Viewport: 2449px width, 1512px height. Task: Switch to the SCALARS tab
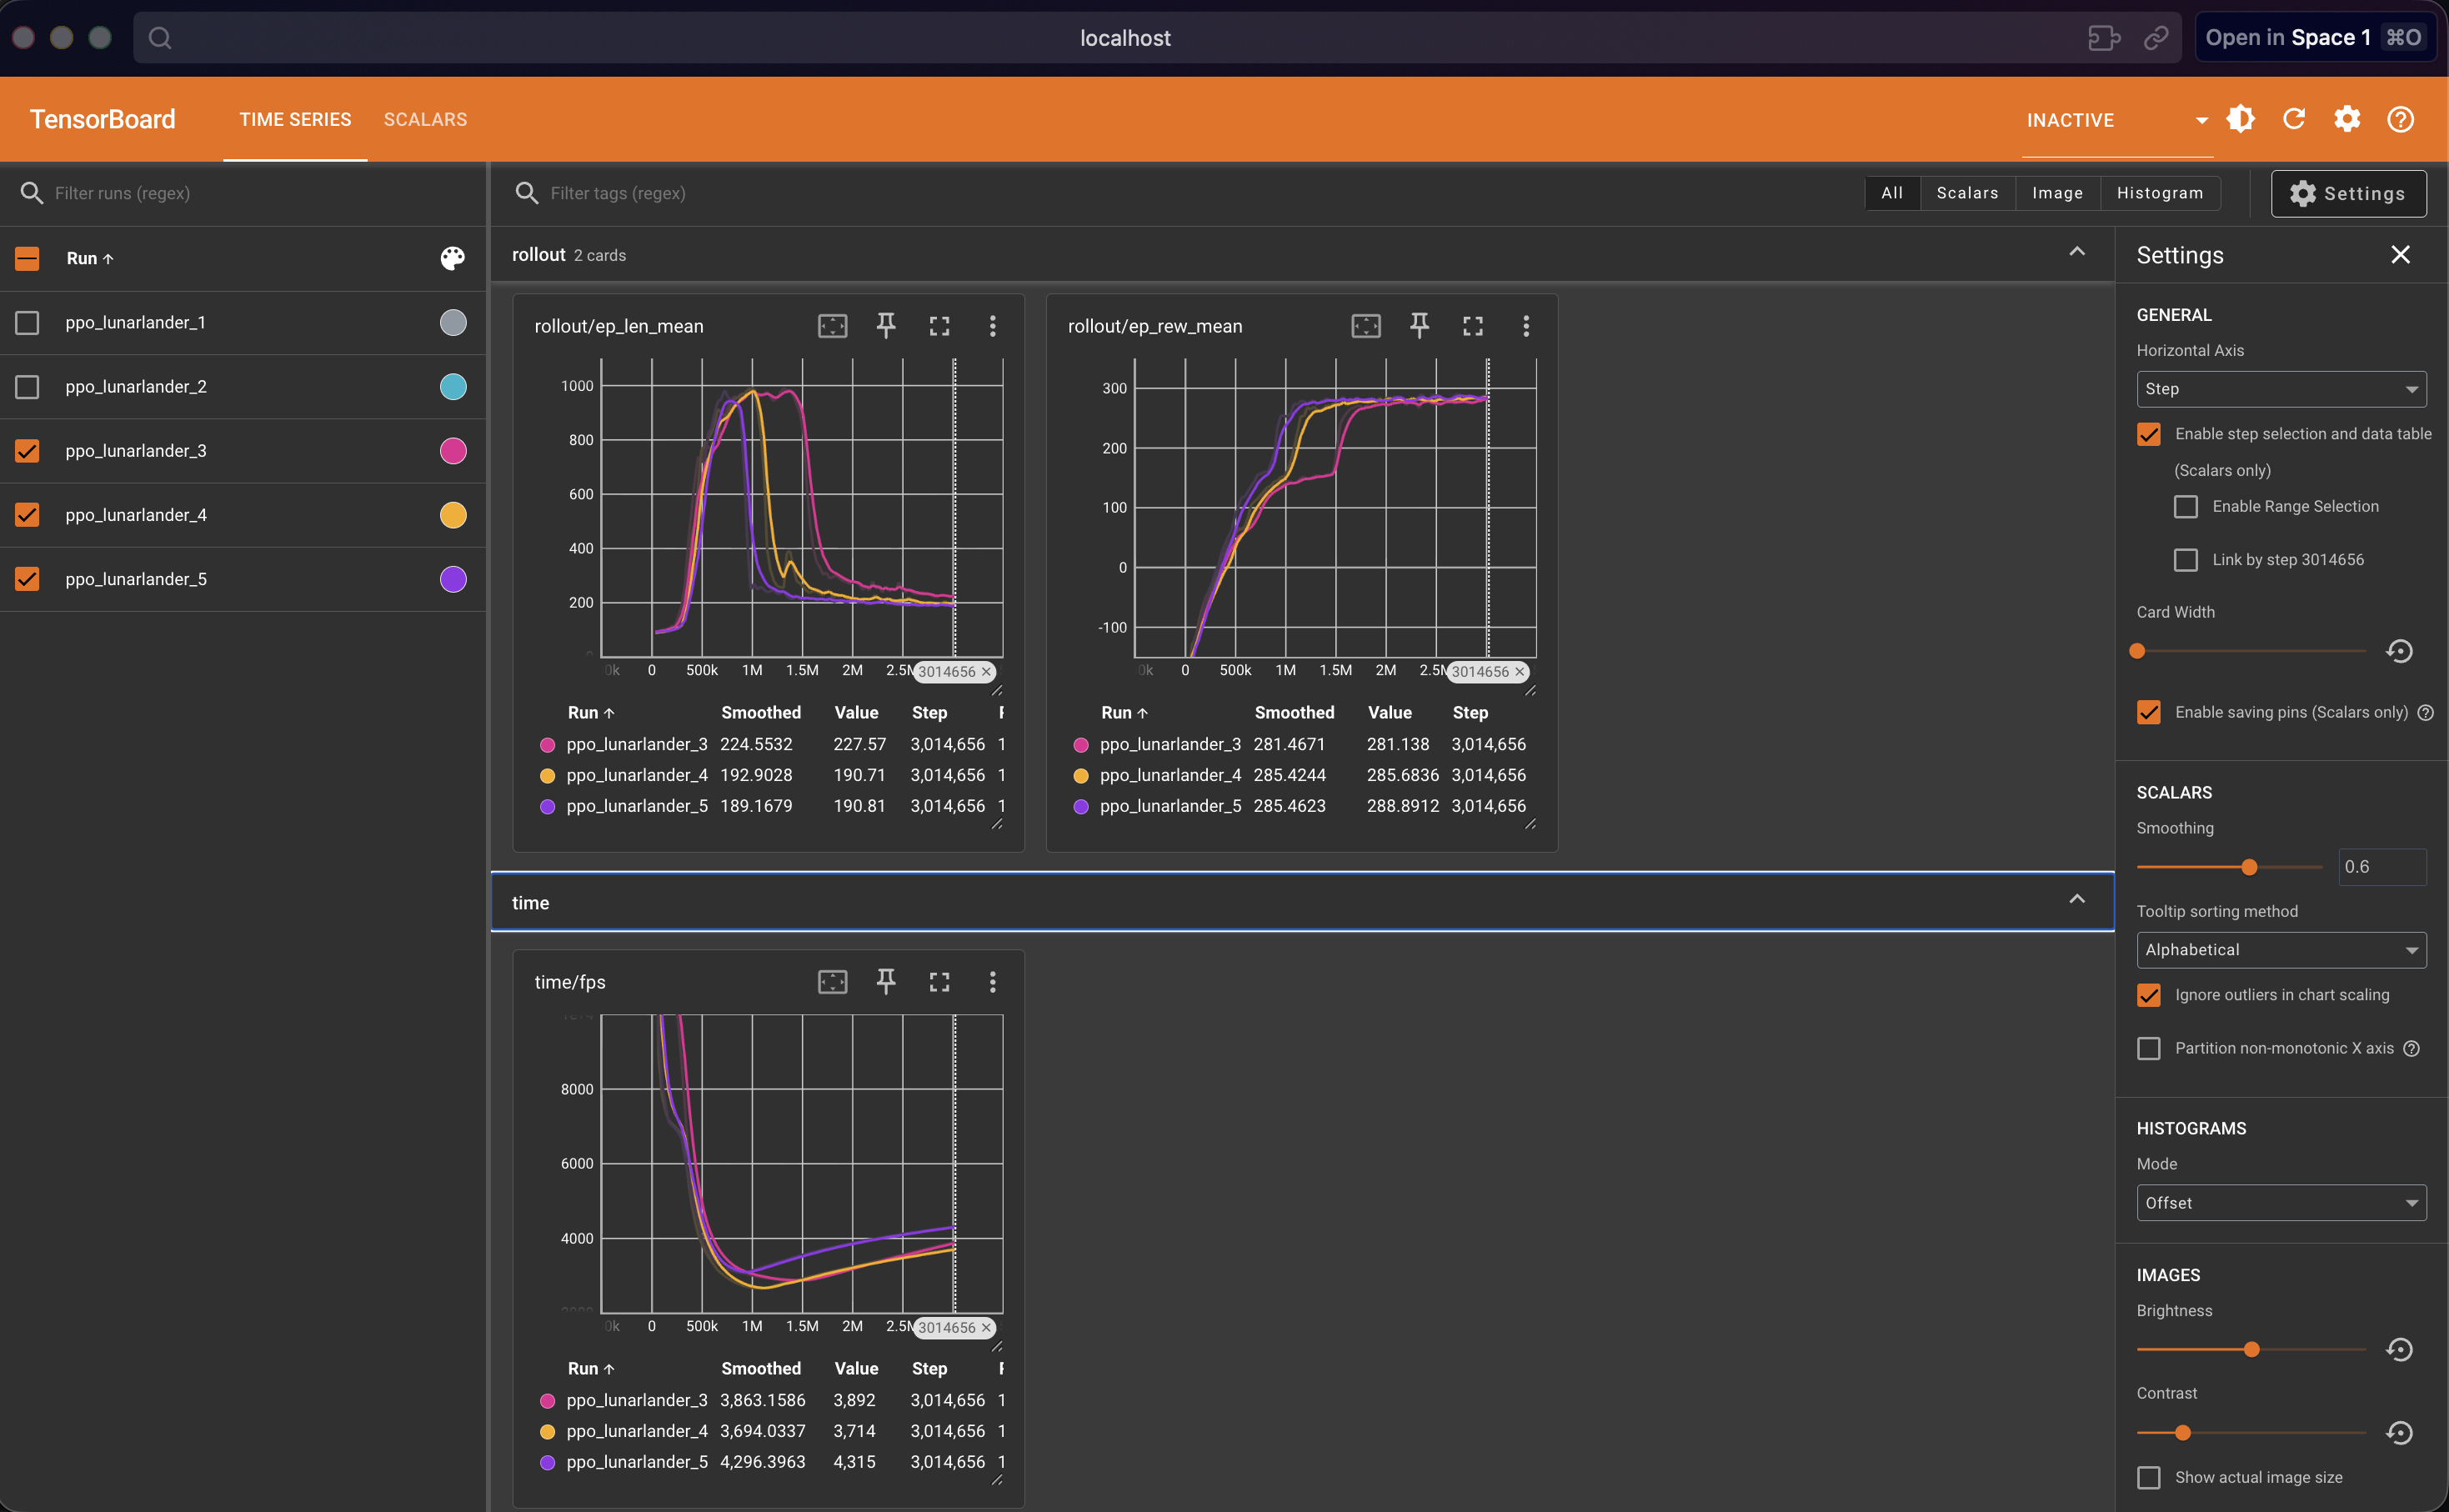pyautogui.click(x=425, y=119)
